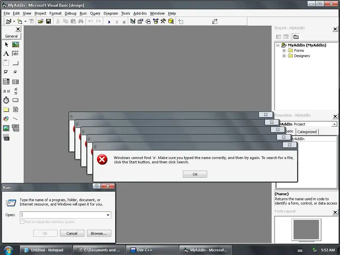Select the Line control in the toolbox
This screenshot has height=255, width=340.
(x=15, y=119)
